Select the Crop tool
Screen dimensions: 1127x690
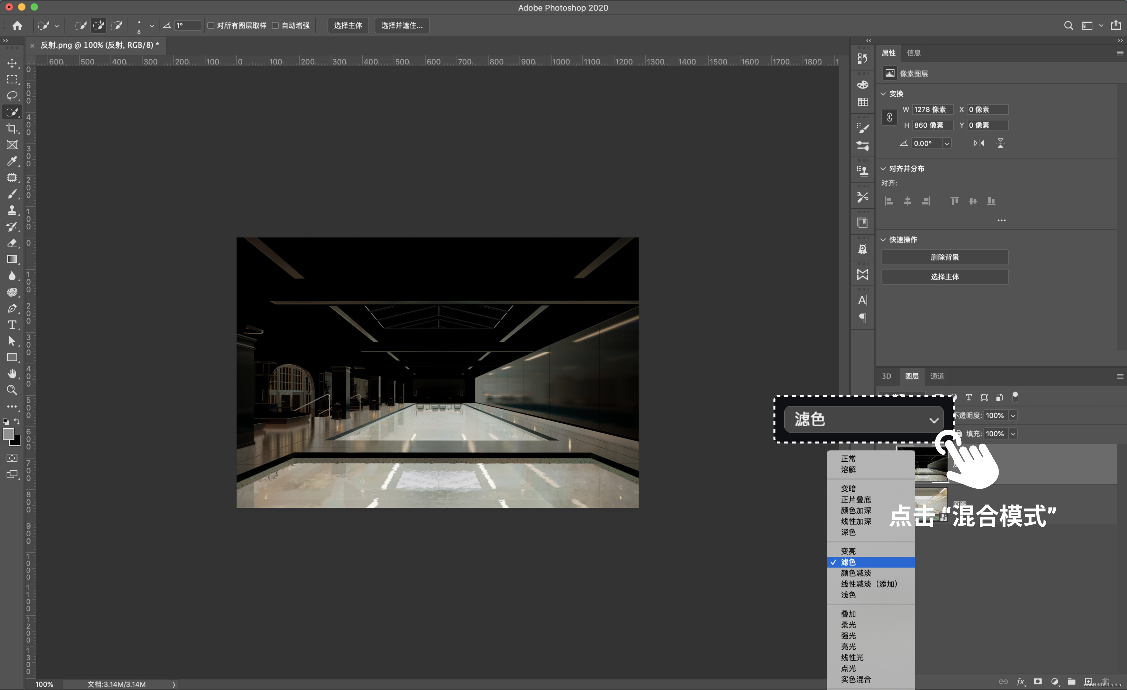point(12,128)
